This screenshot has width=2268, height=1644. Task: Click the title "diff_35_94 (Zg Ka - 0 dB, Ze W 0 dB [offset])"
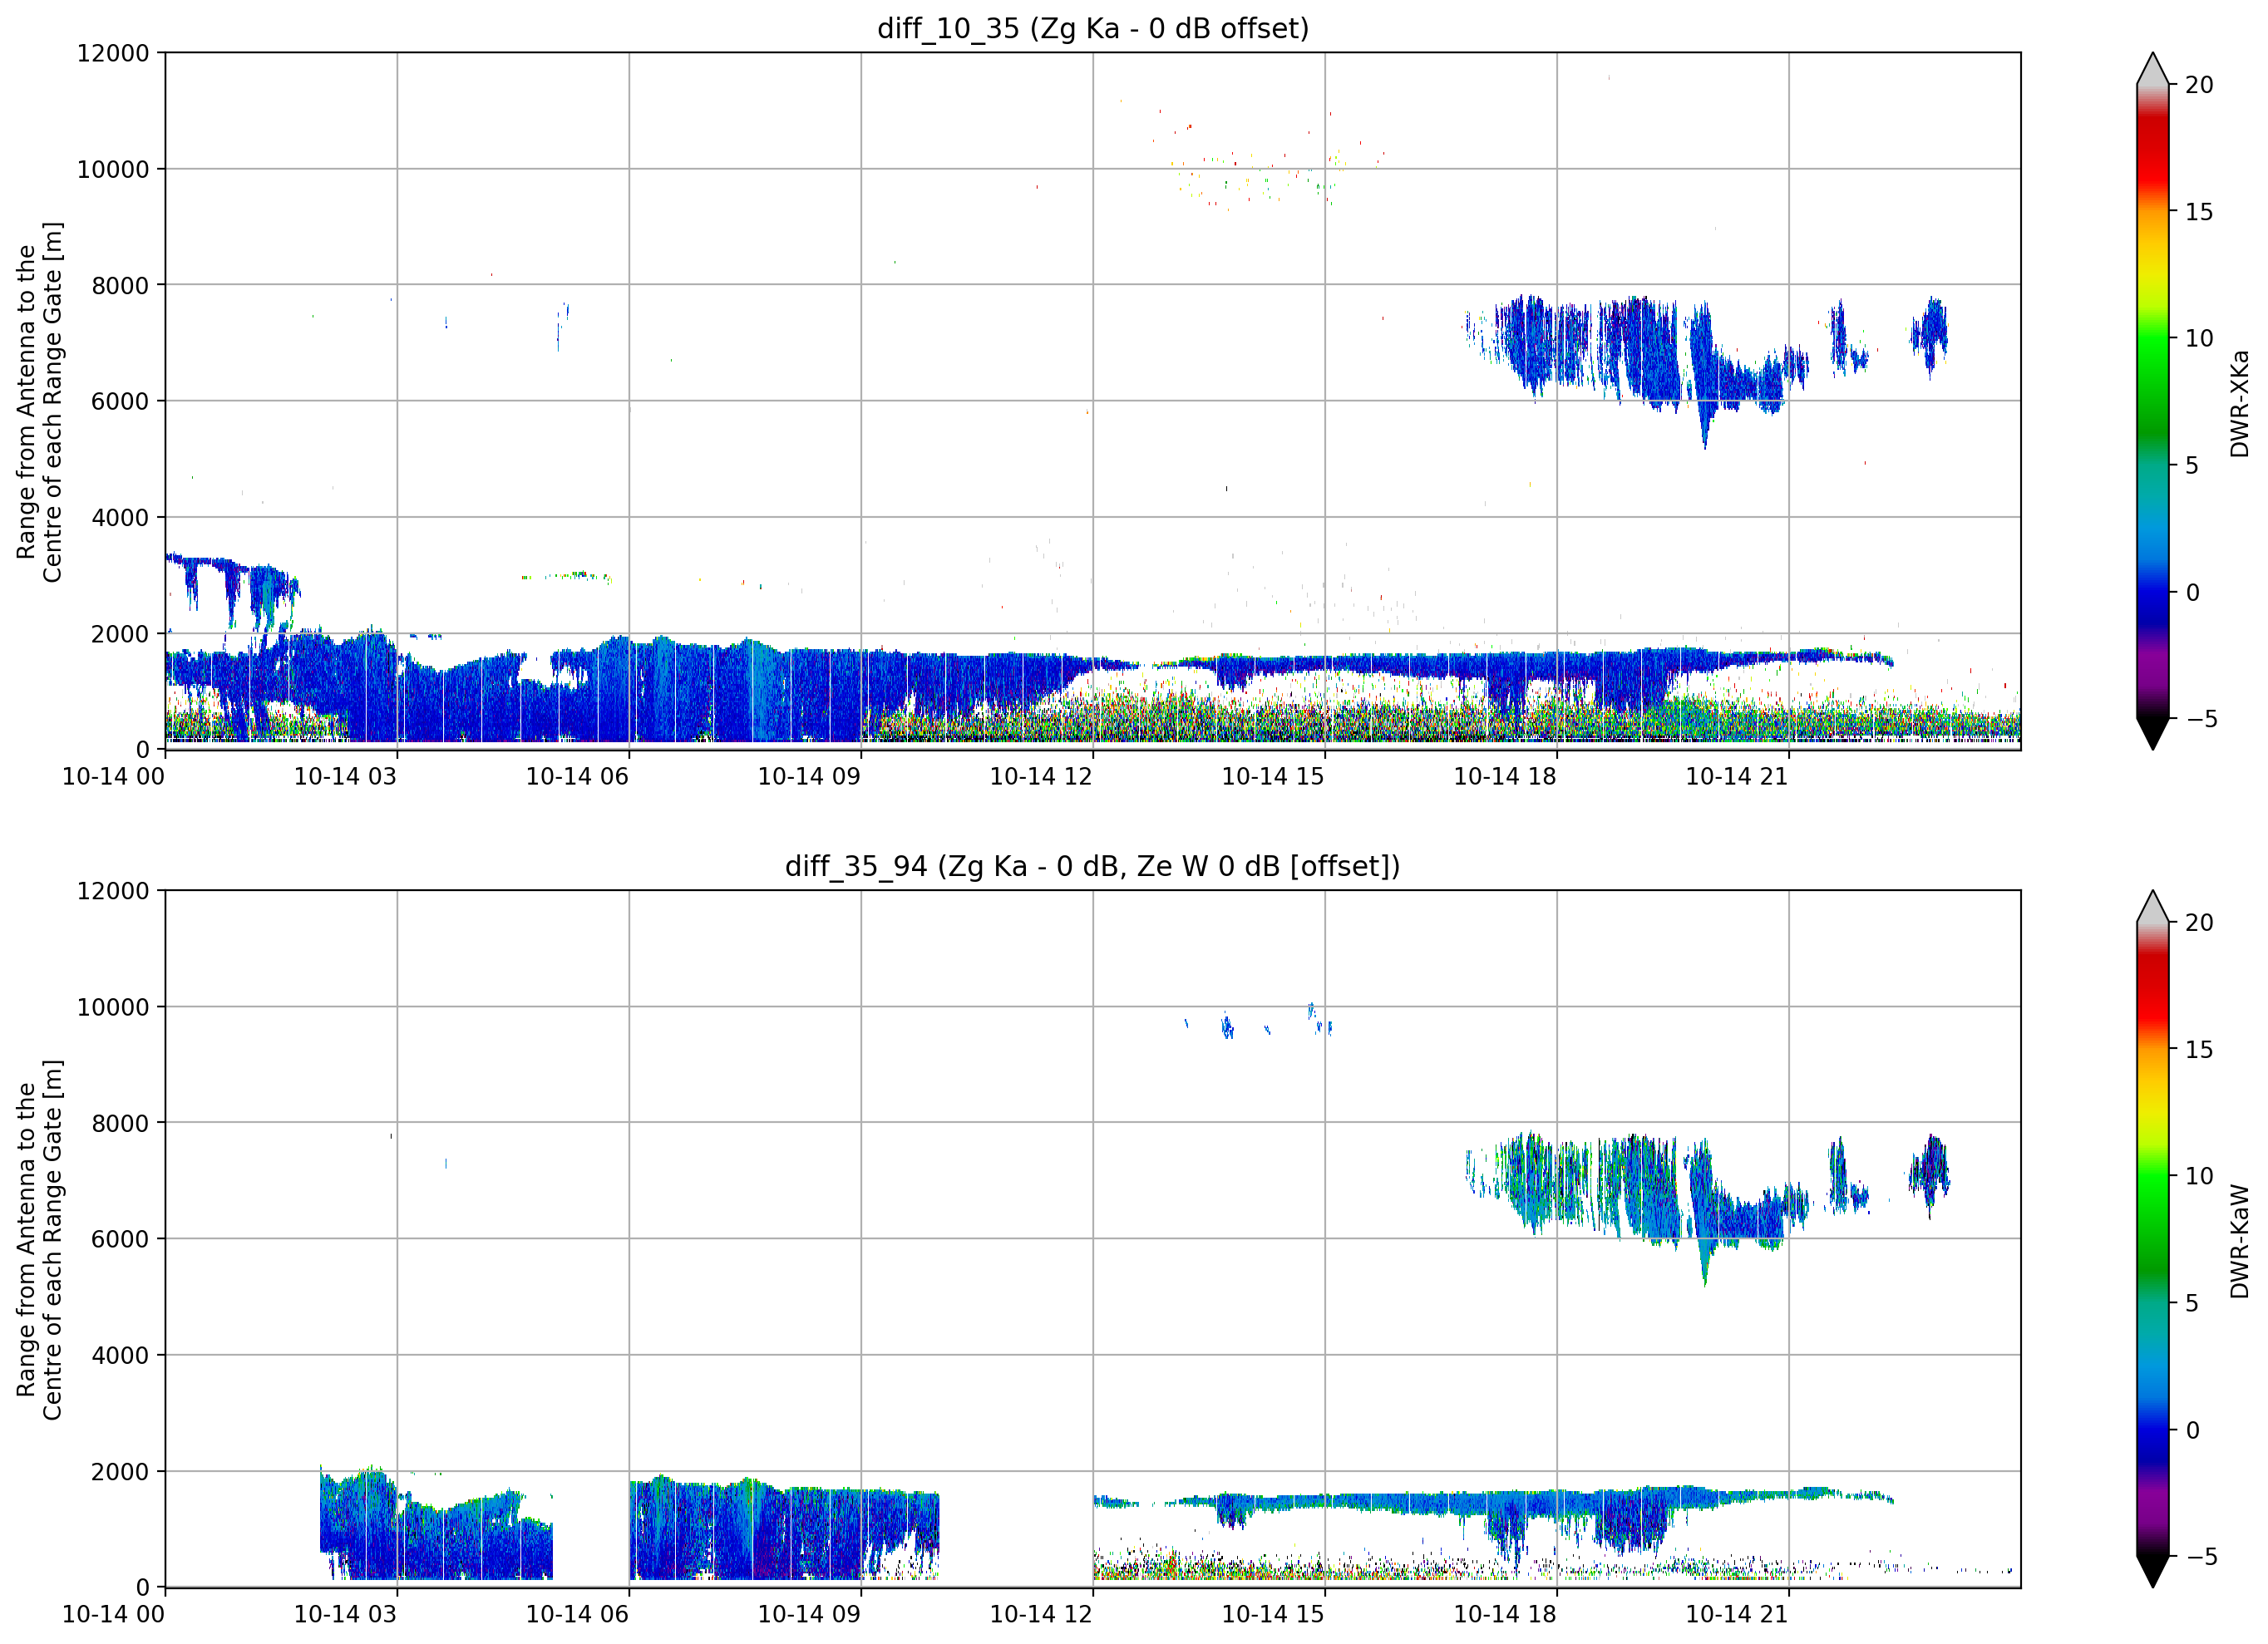point(1092,866)
